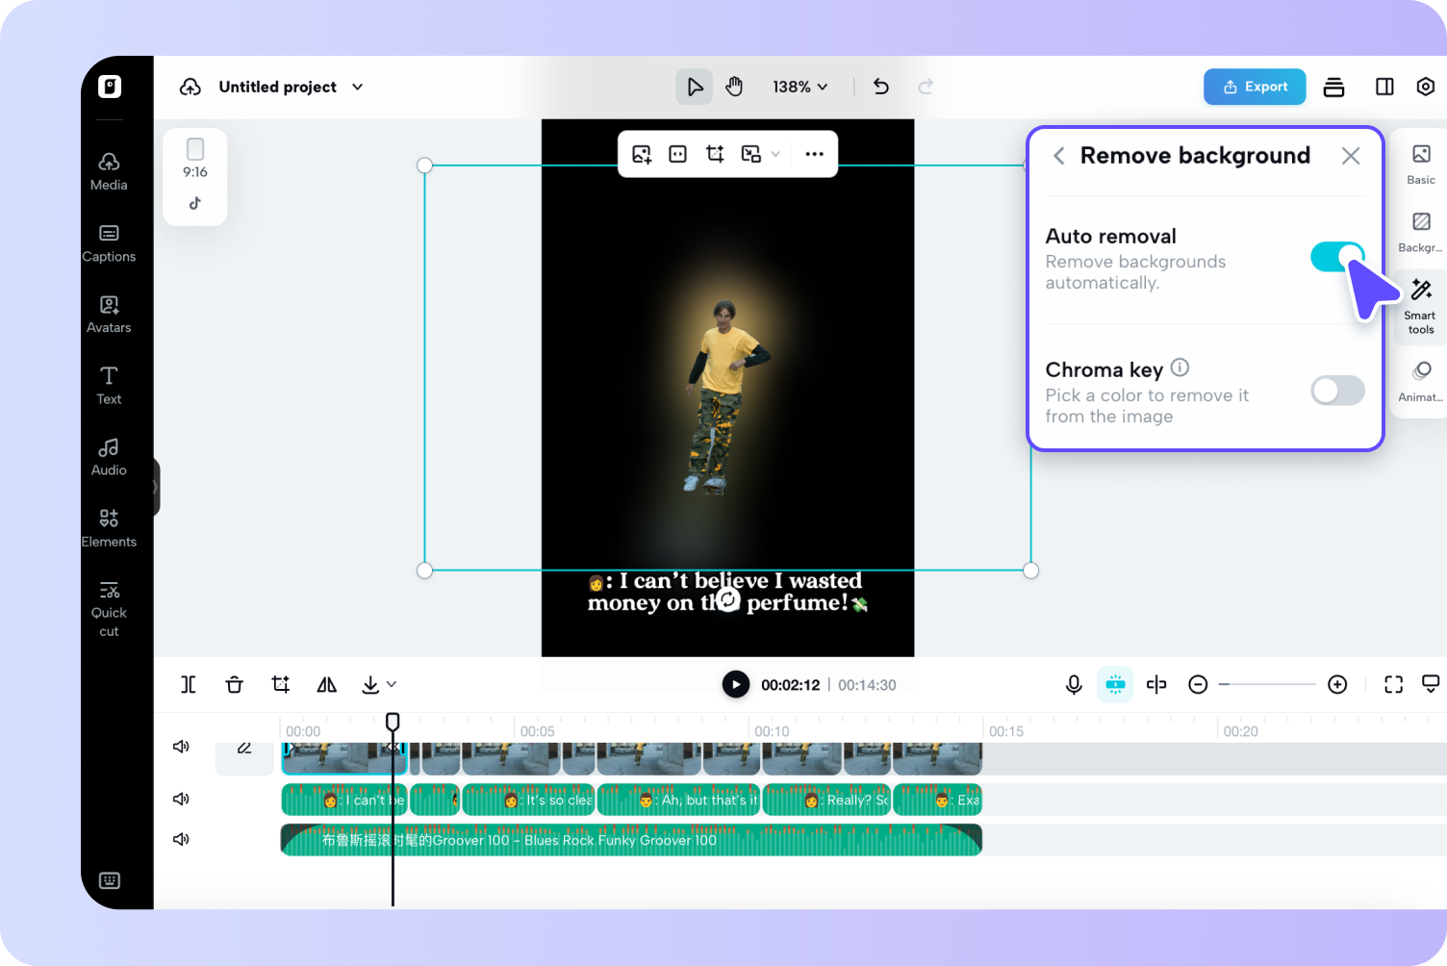Open the Quick cut tool
The width and height of the screenshot is (1447, 966).
[x=109, y=609]
